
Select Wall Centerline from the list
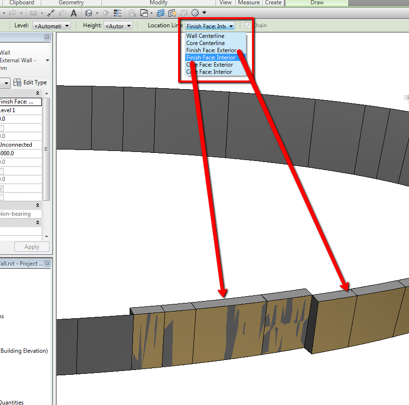point(205,36)
